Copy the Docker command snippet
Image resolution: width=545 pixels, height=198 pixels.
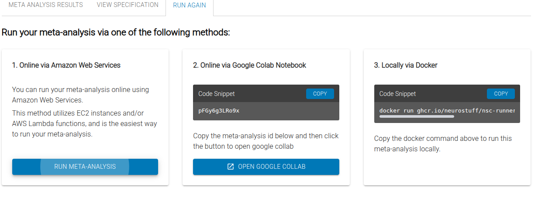point(500,94)
